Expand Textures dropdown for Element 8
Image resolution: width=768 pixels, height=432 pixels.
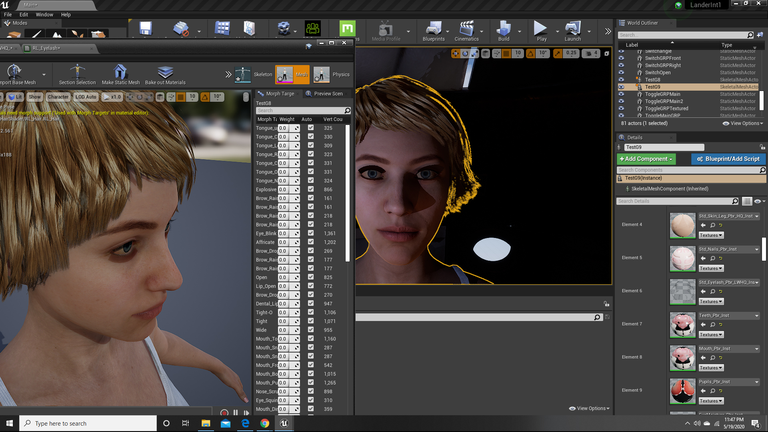pyautogui.click(x=711, y=368)
